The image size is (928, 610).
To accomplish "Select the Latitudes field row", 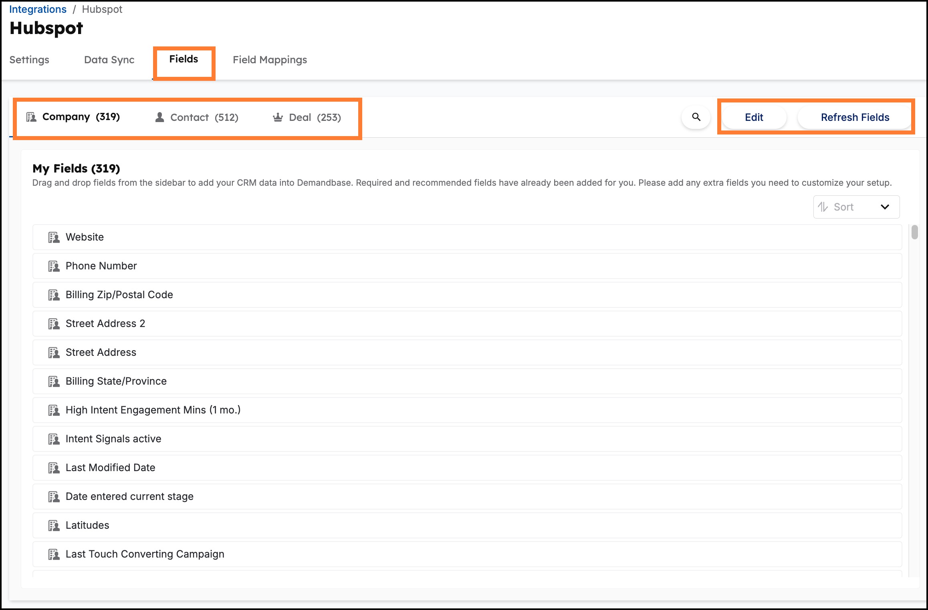I will point(467,526).
